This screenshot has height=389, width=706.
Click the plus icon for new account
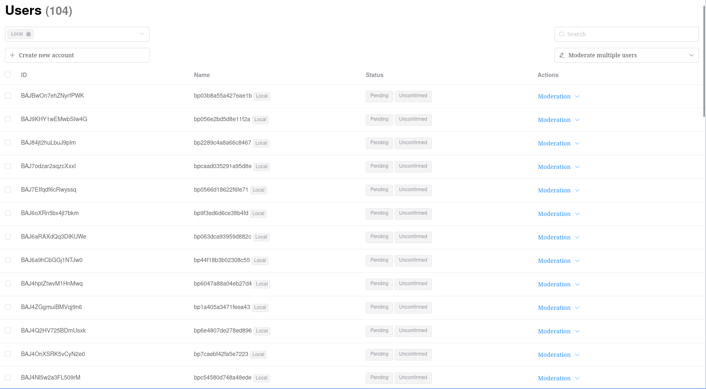12,55
